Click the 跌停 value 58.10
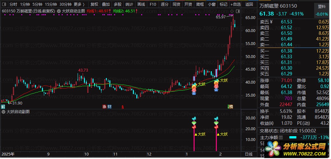 tap(323, 80)
